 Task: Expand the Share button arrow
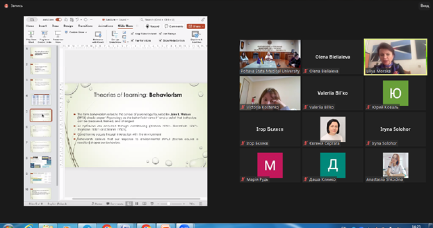pos(203,26)
